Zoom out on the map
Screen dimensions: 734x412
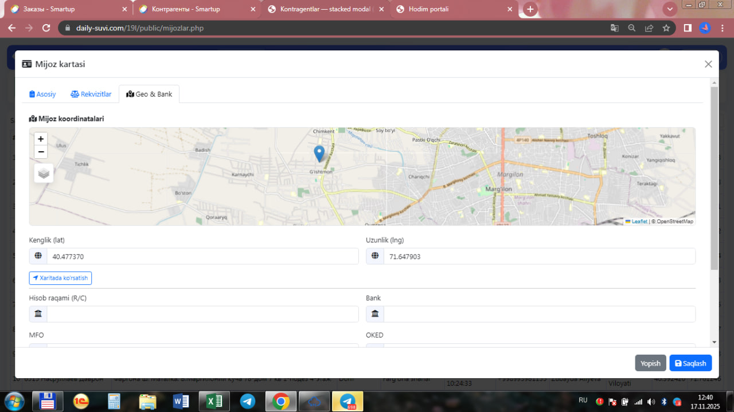[41, 152]
